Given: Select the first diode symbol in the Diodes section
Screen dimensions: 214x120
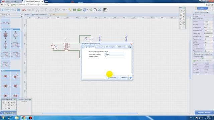Looking at the screenshot, I should 5,76.
